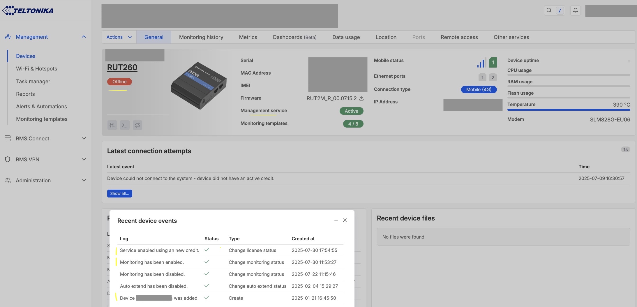Switch to Data usage tab
Image resolution: width=637 pixels, height=307 pixels.
coord(346,37)
